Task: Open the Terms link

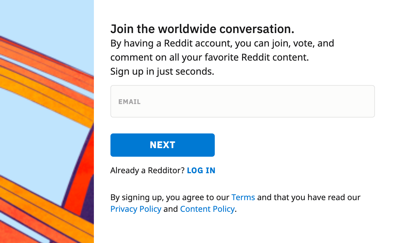Action: coord(243,197)
